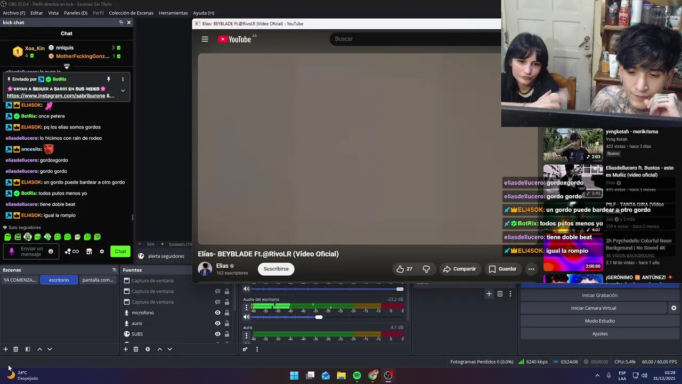
Task: Unpin the BotRix pinned chat message
Action: point(109,79)
